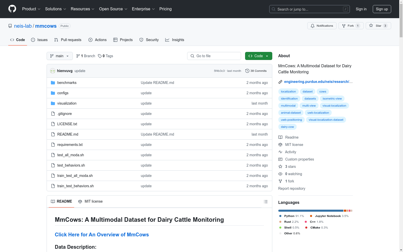Screen dimensions: 403x252
Task: Click the 5f4b3c3 commit hash
Action: (219, 71)
